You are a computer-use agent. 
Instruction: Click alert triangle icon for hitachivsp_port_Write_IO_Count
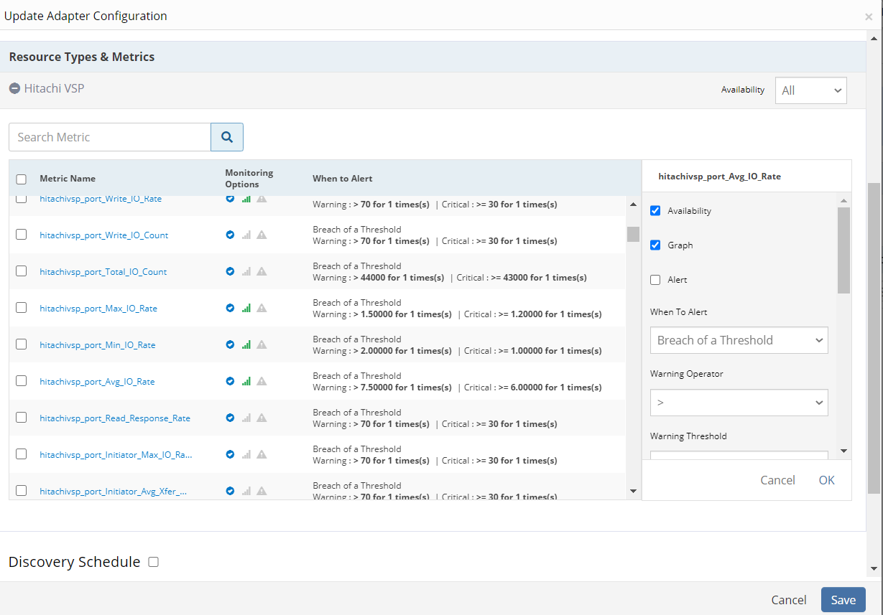click(x=262, y=235)
